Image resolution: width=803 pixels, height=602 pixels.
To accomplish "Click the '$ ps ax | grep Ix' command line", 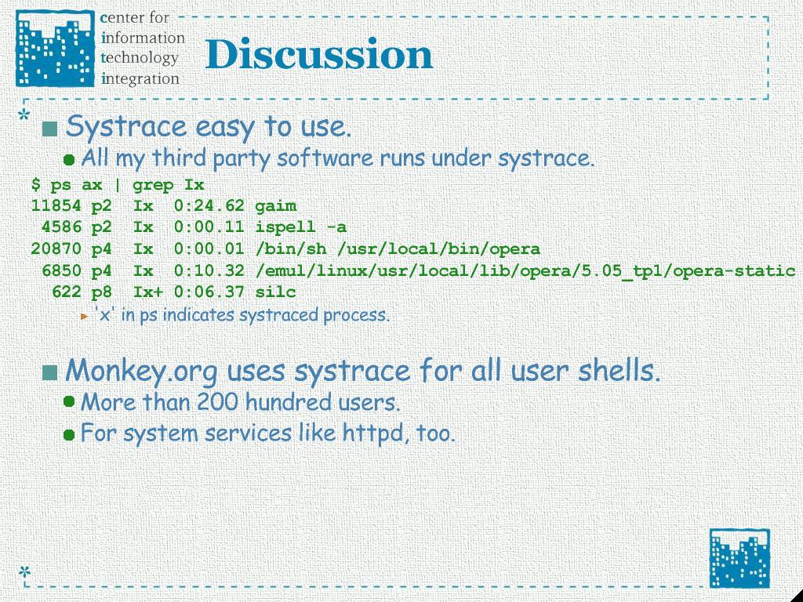I will (118, 185).
